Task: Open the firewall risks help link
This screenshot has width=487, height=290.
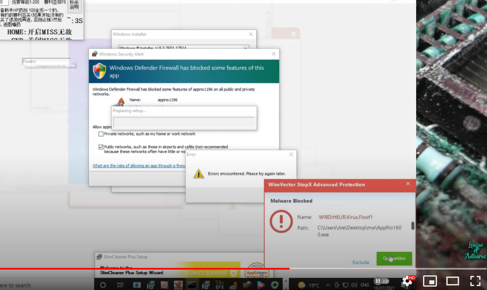Action: 139,166
